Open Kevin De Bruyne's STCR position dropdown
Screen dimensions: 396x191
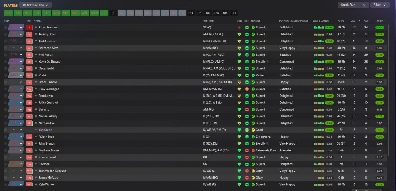pos(21,62)
